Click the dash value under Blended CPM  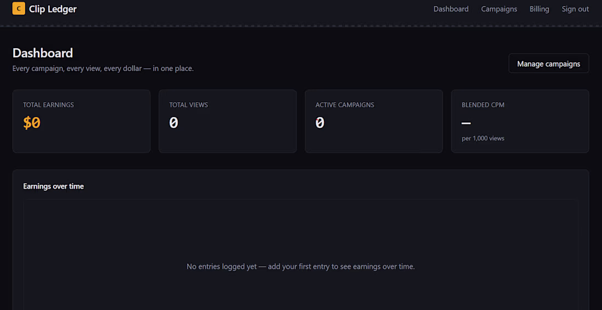[466, 123]
